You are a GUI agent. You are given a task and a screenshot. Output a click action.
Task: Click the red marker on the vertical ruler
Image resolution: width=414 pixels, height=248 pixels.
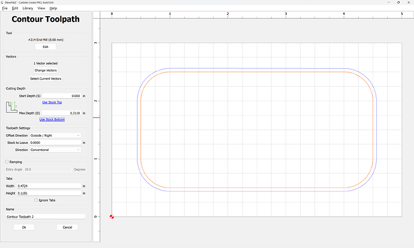coord(96,117)
